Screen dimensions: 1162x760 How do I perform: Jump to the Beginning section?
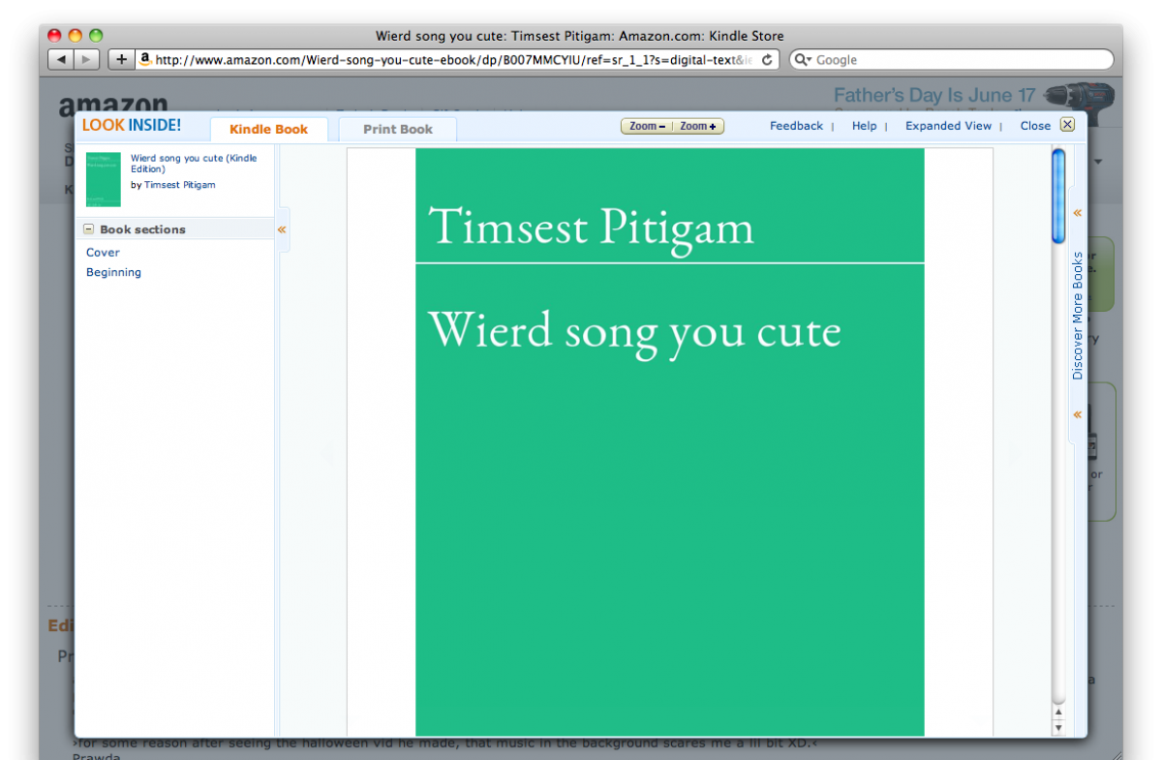(113, 272)
